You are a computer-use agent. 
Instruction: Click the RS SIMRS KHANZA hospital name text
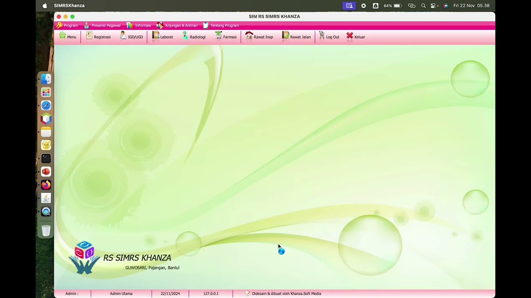coord(137,258)
